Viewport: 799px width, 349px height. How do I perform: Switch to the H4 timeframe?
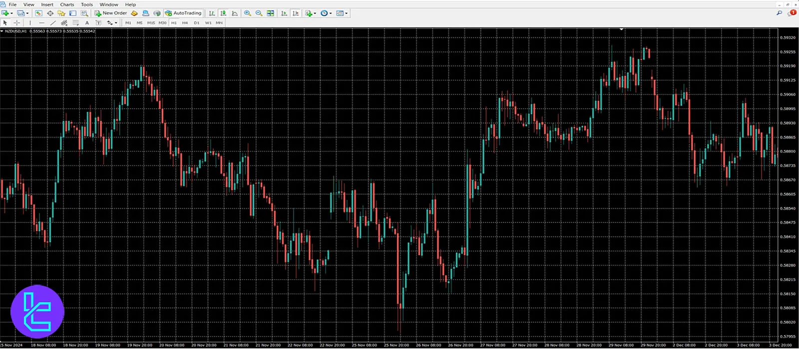pyautogui.click(x=185, y=23)
